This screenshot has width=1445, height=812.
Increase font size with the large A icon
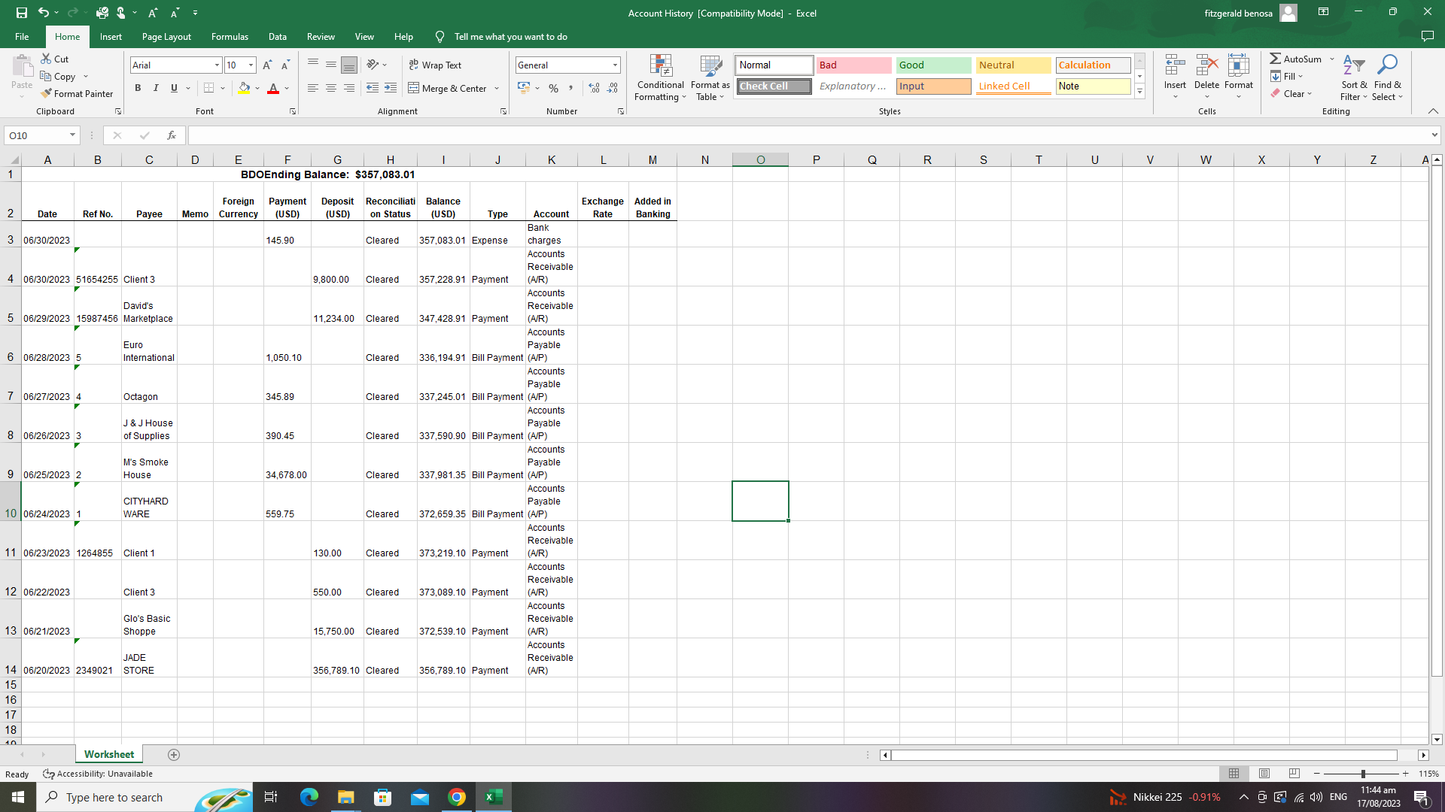tap(267, 65)
